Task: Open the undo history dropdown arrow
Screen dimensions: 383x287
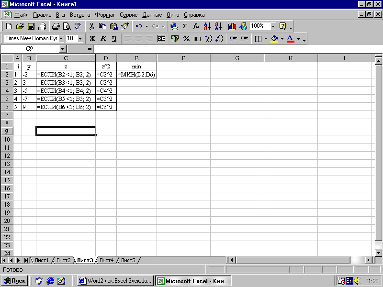Action: [146, 26]
